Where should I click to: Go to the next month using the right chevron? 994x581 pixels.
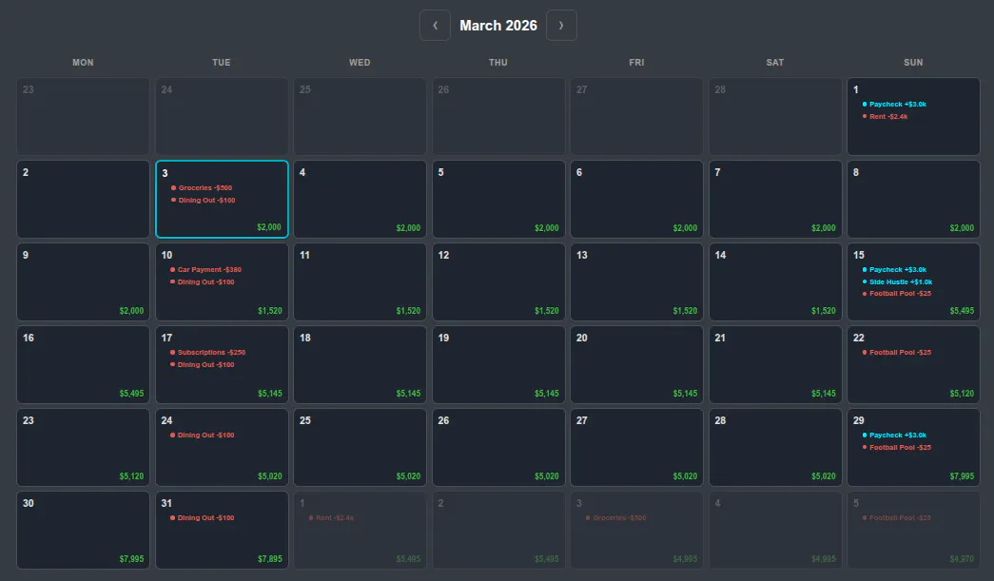[561, 26]
